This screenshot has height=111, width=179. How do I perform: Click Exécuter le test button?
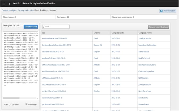[x=31, y=27]
